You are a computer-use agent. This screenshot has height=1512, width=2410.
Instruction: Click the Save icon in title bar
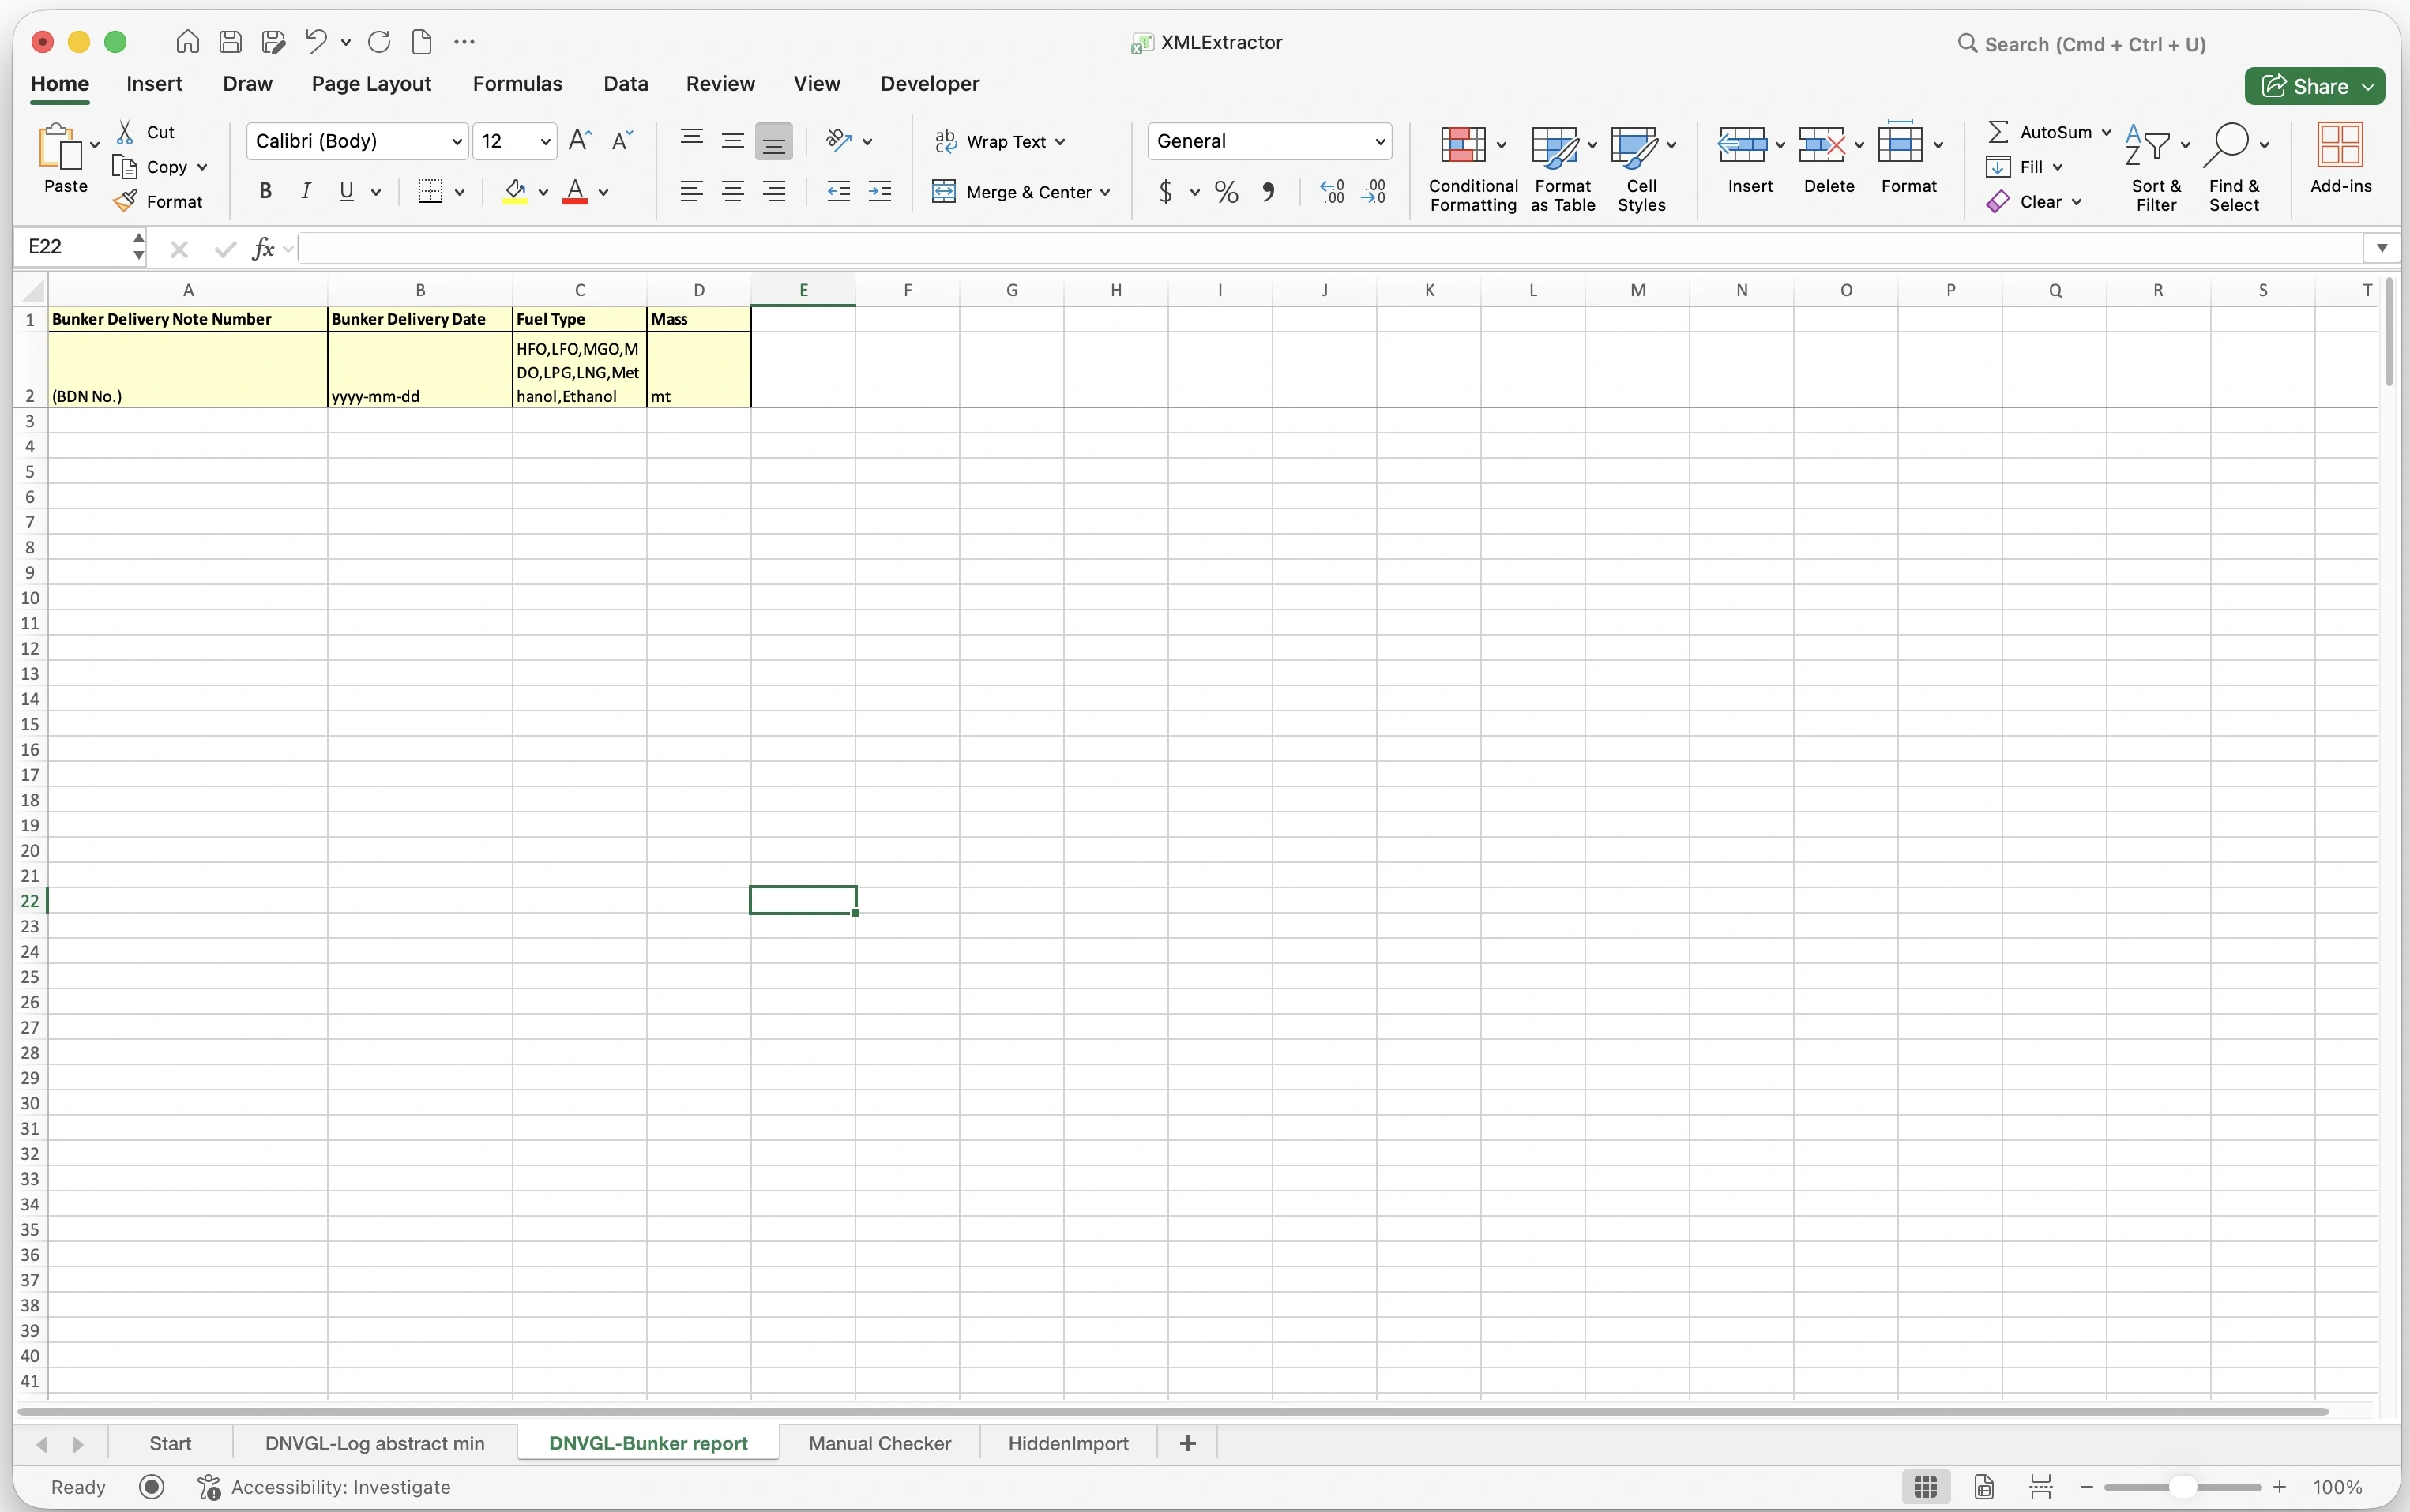[231, 42]
